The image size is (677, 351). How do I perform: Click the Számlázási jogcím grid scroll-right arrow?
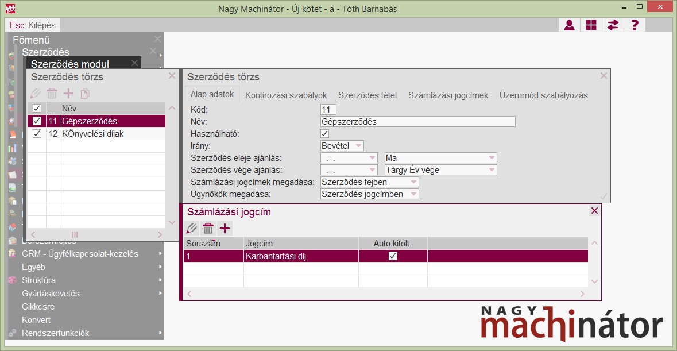tap(582, 294)
